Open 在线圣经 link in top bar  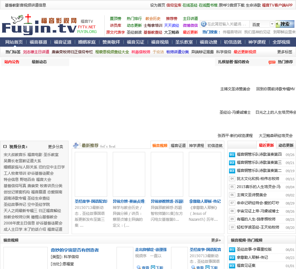coord(190,5)
